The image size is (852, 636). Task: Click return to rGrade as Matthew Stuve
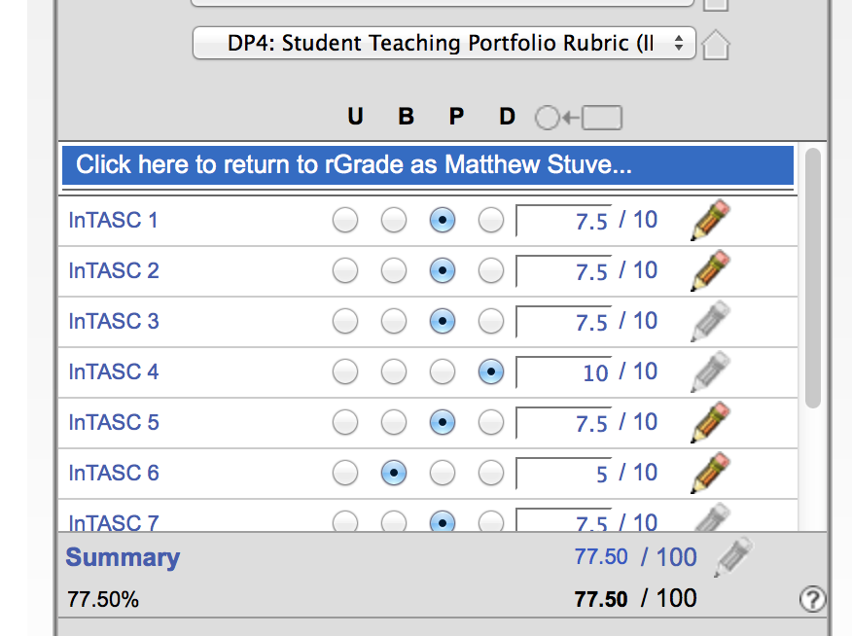pyautogui.click(x=428, y=165)
